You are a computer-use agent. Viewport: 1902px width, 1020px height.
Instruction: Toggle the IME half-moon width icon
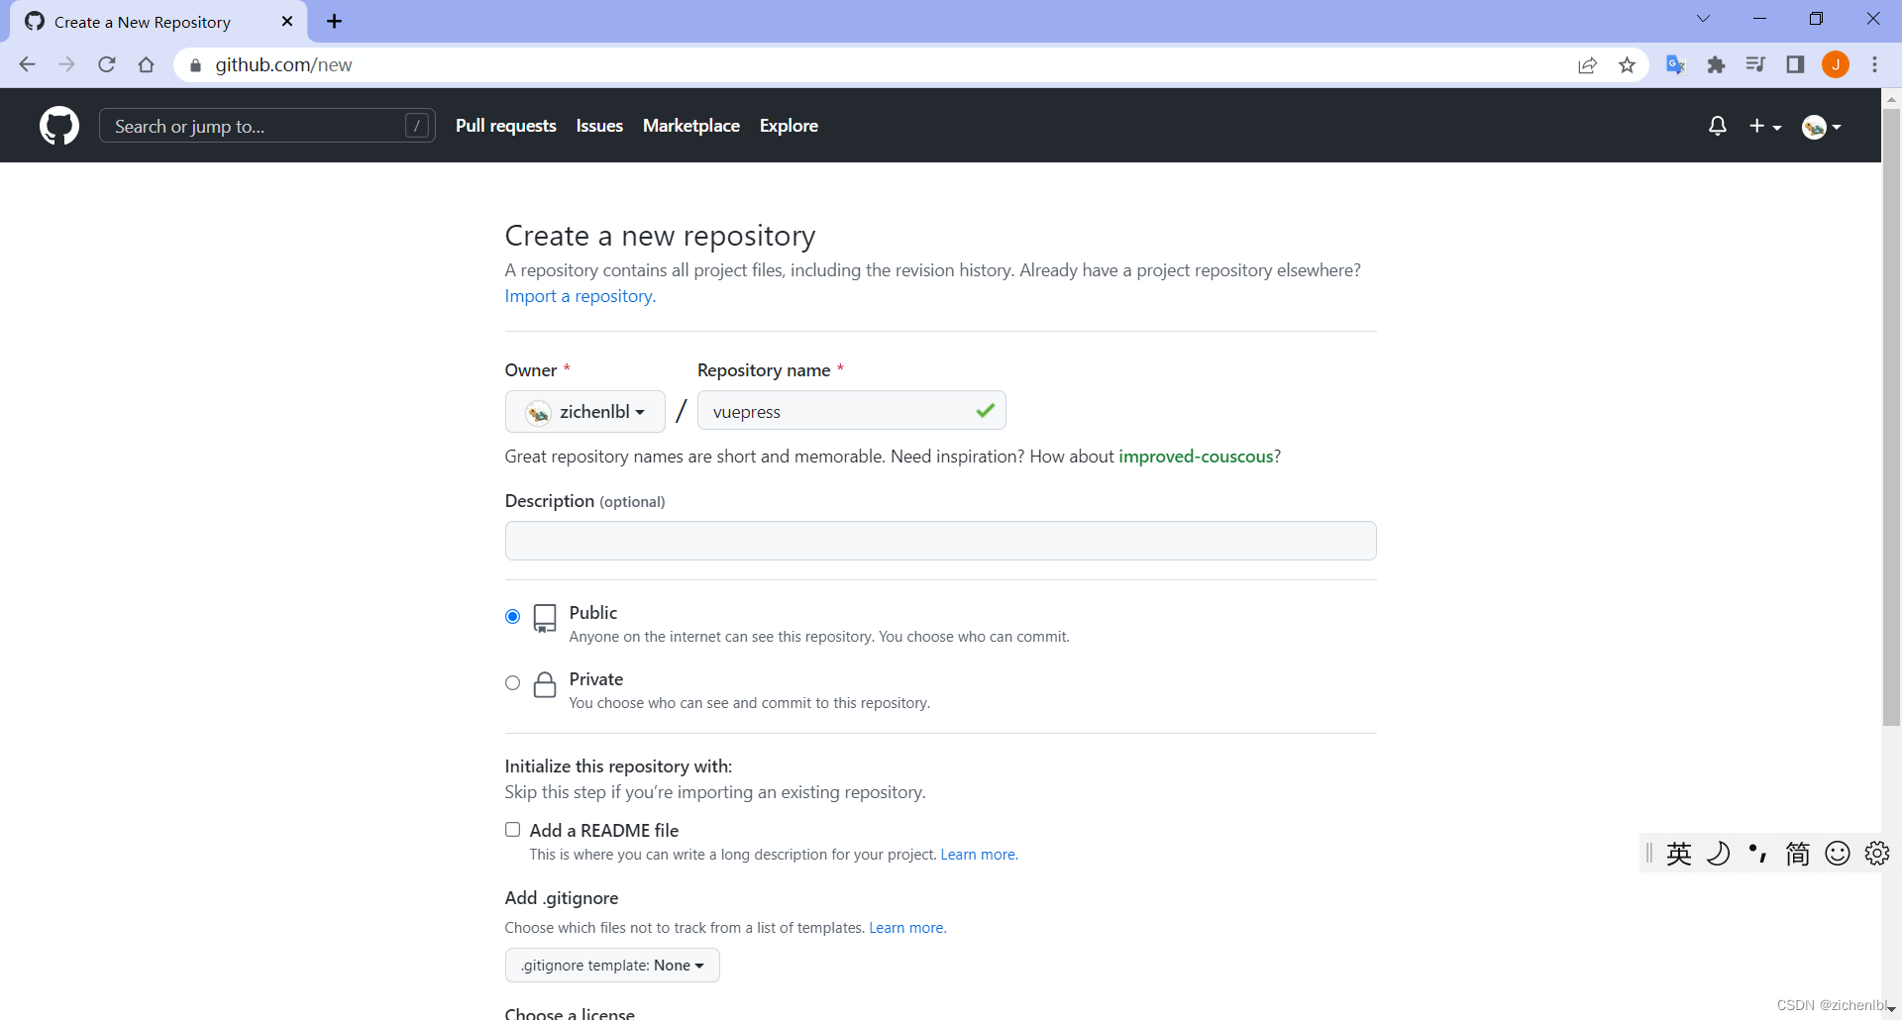[x=1719, y=854]
